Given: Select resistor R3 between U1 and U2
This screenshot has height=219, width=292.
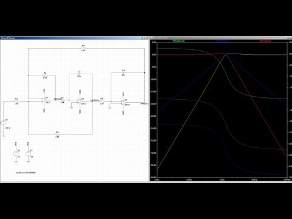Looking at the screenshot, I should click(62, 100).
